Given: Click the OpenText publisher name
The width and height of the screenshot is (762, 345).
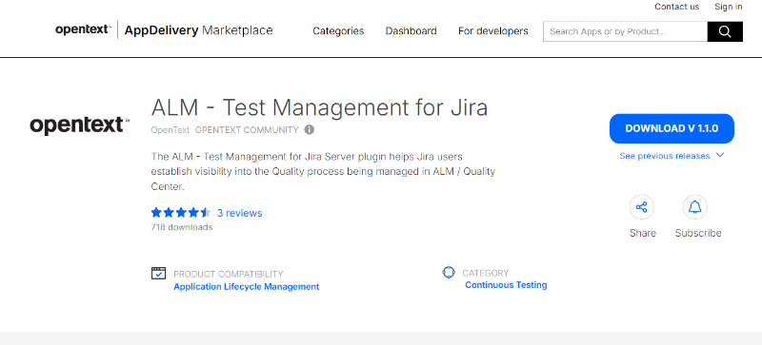Looking at the screenshot, I should [x=170, y=130].
